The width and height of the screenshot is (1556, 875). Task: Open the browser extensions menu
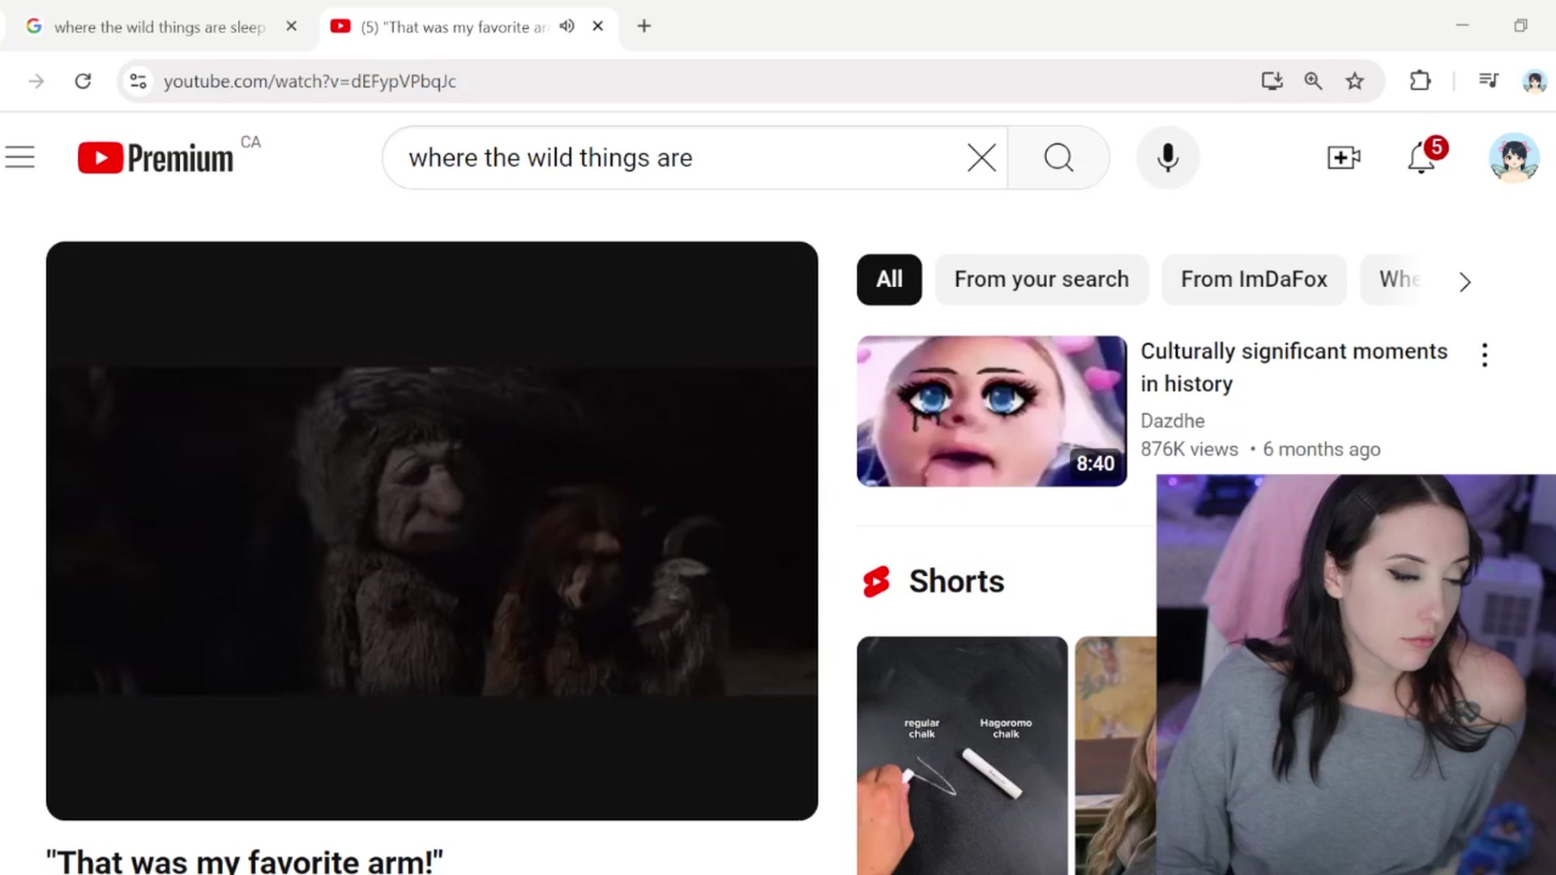(1420, 81)
